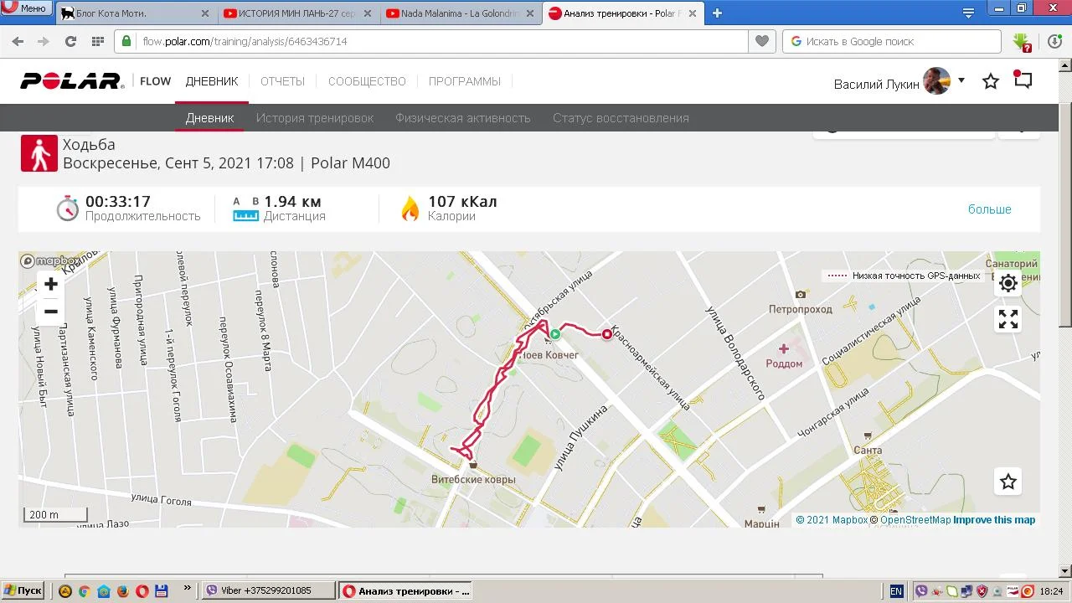This screenshot has height=603, width=1072.
Task: Click the Пуск start button
Action: 23,590
